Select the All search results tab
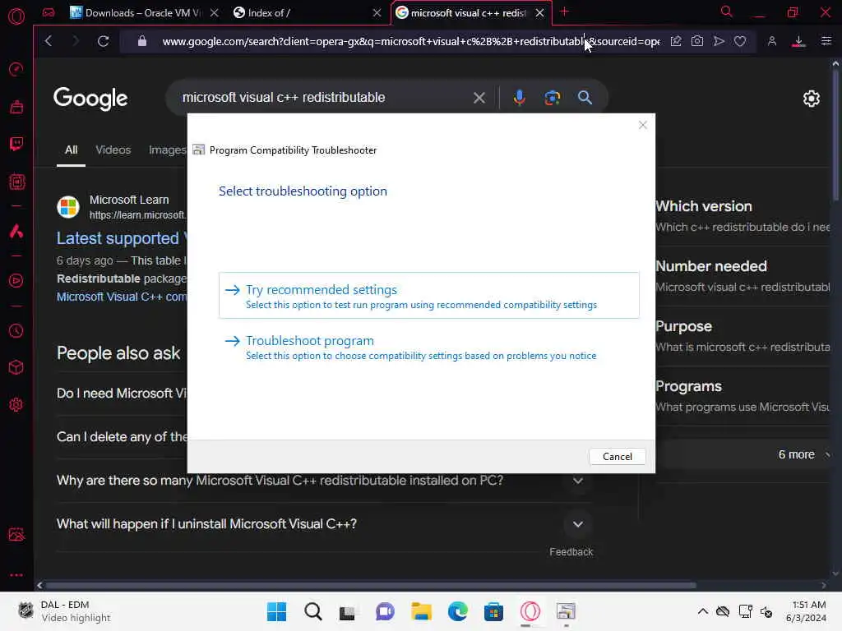Screen dimensions: 842x631 [71, 150]
